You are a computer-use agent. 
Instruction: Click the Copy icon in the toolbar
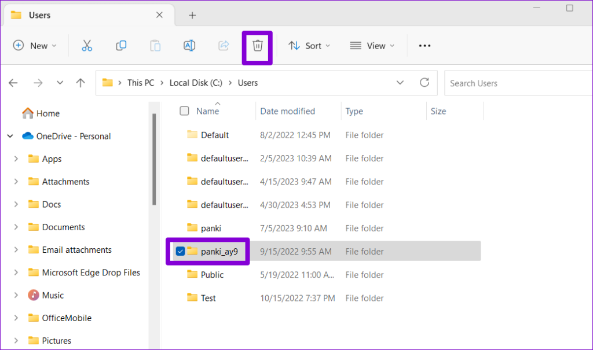121,45
